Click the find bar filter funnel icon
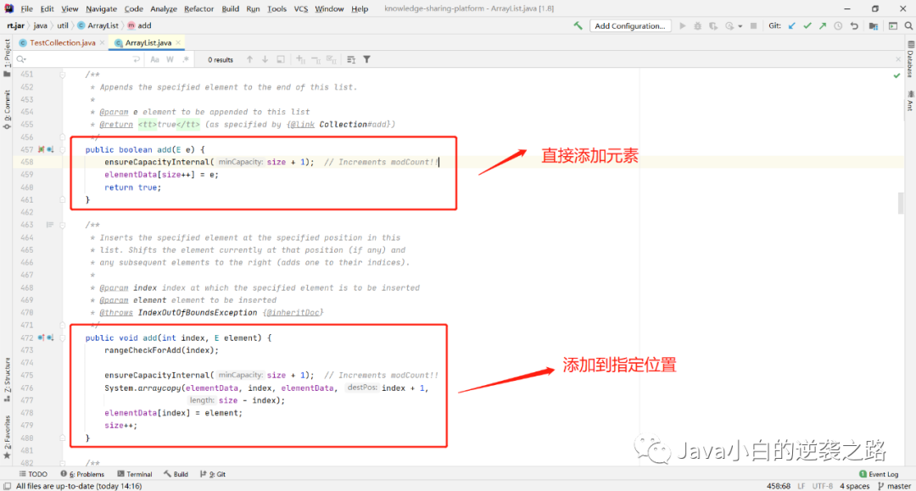Viewport: 916px width, 491px height. pos(367,59)
